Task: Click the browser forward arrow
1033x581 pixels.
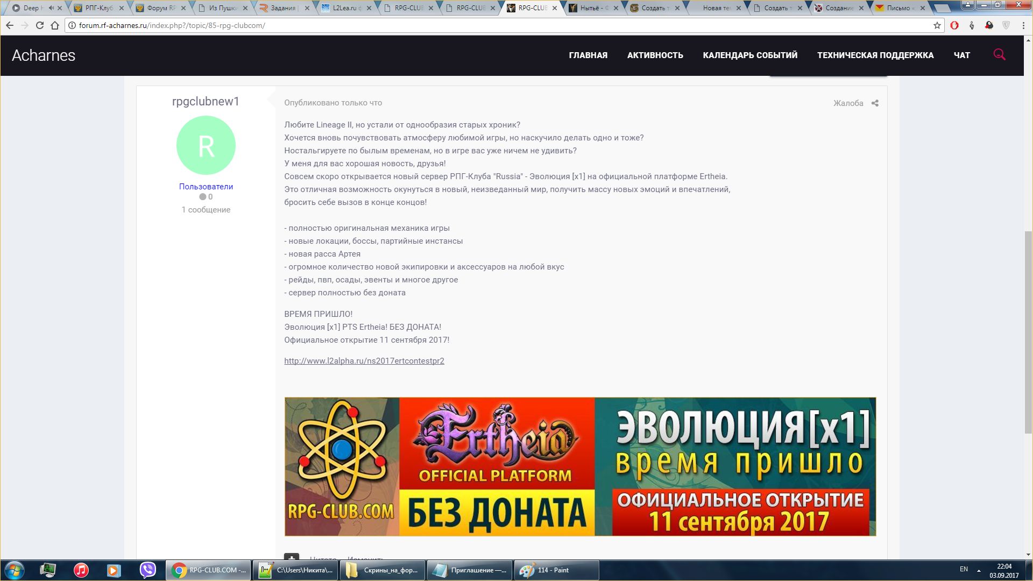Action: (x=25, y=25)
